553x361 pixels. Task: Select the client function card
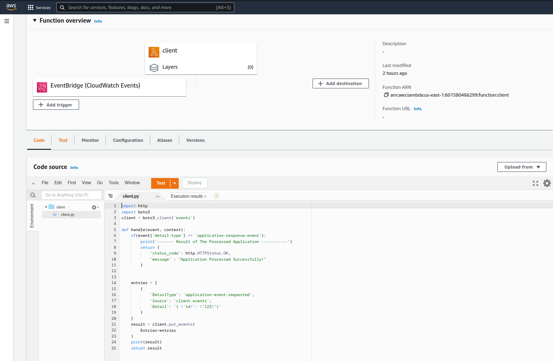pyautogui.click(x=201, y=59)
